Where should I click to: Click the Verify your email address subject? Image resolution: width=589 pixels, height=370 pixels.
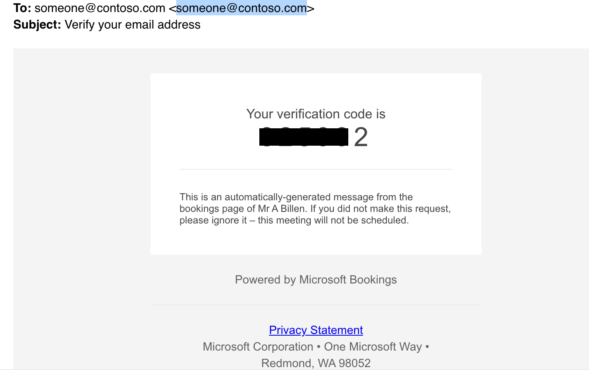132,24
